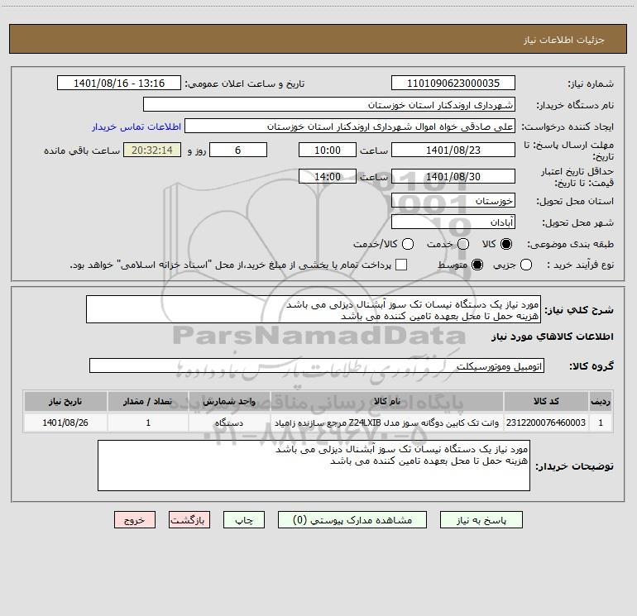Click the گروه کالا field اتومبیل وموتورسیکلت

[317, 365]
